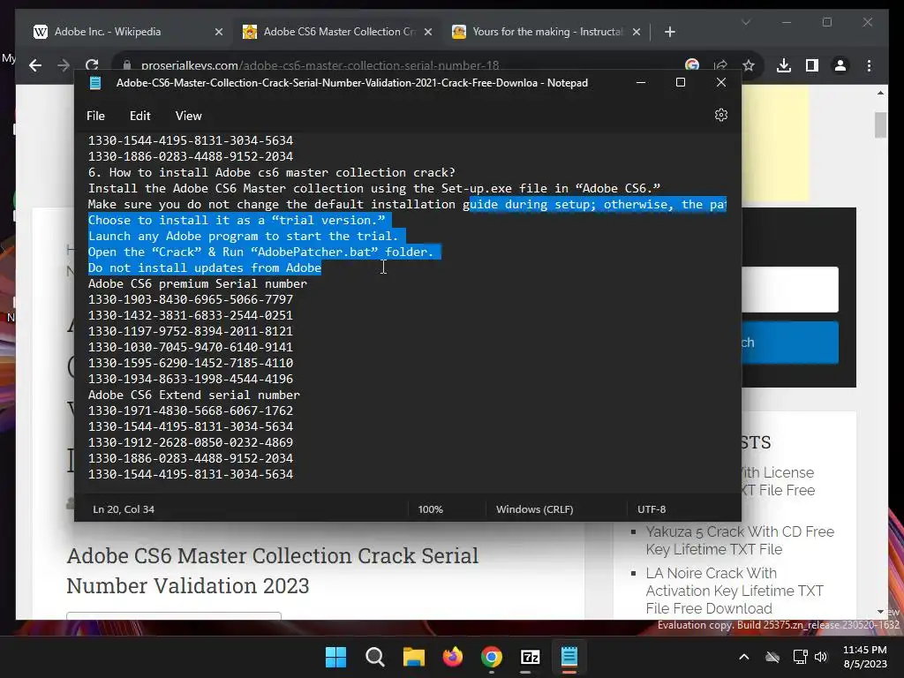
Task: Click Windows Start button
Action: 335,657
